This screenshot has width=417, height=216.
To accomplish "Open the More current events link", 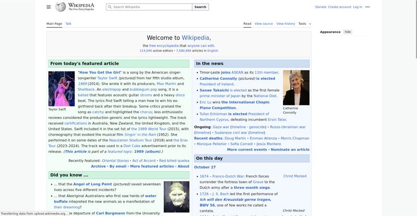I will click(247, 149).
